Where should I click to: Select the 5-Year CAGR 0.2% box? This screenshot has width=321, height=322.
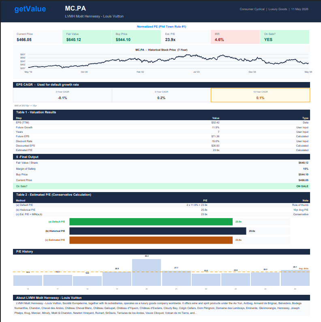(161, 95)
